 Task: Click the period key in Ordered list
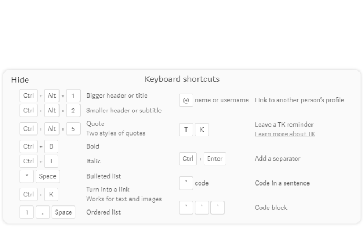click(43, 212)
